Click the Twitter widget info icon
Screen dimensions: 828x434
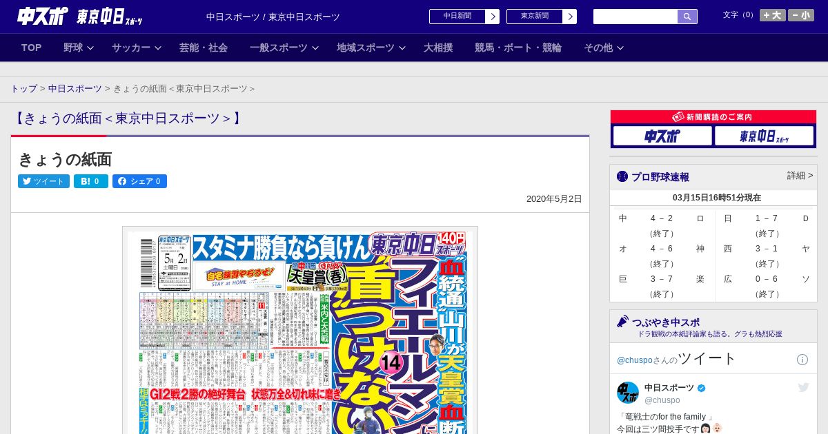point(802,360)
